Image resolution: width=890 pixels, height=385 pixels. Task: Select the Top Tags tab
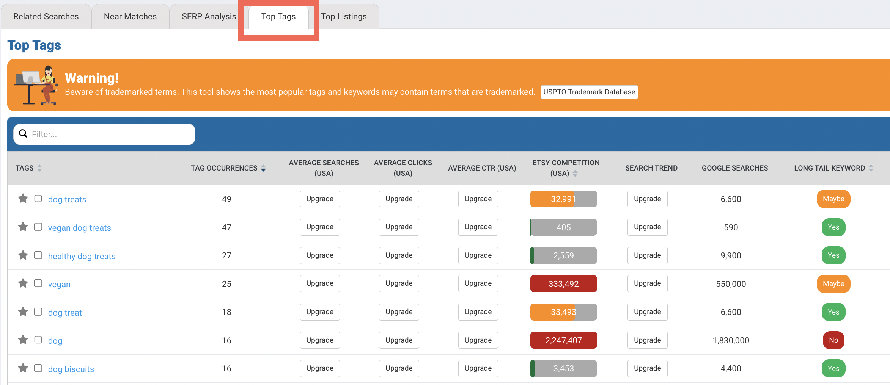[278, 16]
